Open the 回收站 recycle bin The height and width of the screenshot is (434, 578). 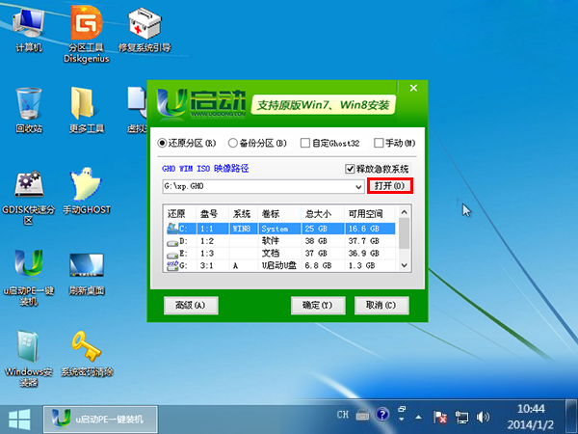click(29, 110)
